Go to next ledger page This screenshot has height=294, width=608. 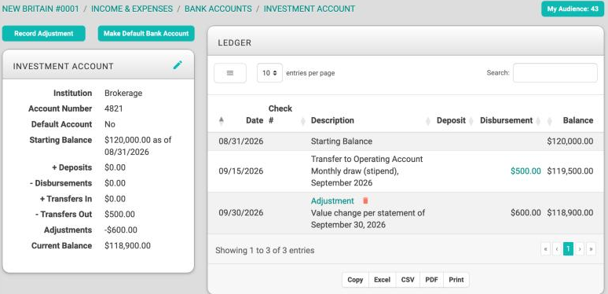pyautogui.click(x=580, y=249)
